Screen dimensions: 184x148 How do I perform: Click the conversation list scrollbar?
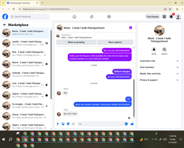coord(51,65)
